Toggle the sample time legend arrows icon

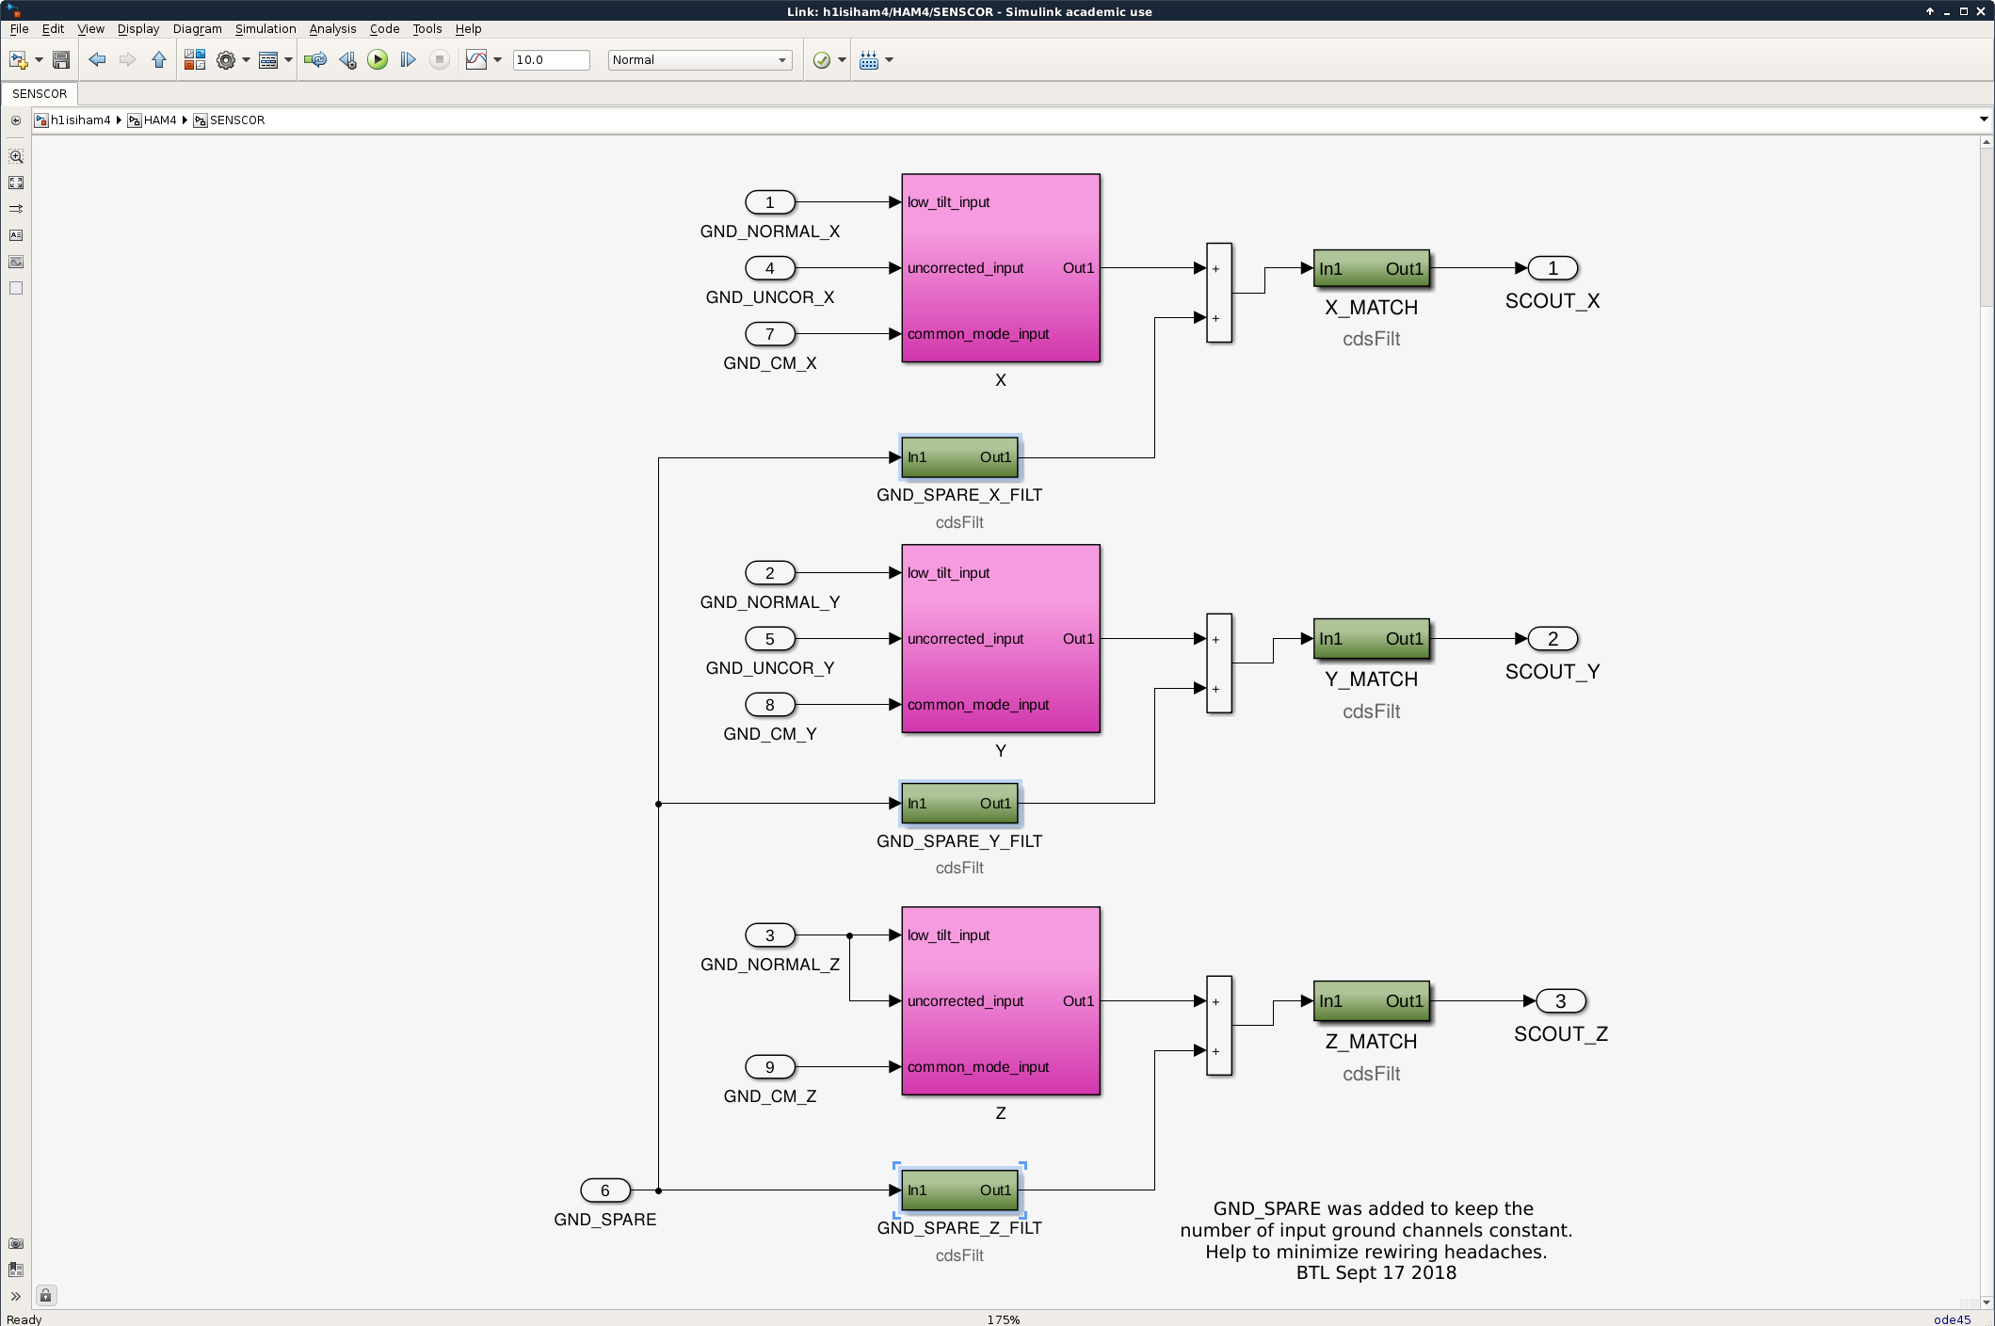point(16,209)
